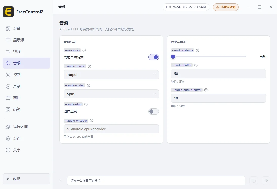Open 设置 page label in sidebar
Screen dimensions: 277x189
point(17,138)
